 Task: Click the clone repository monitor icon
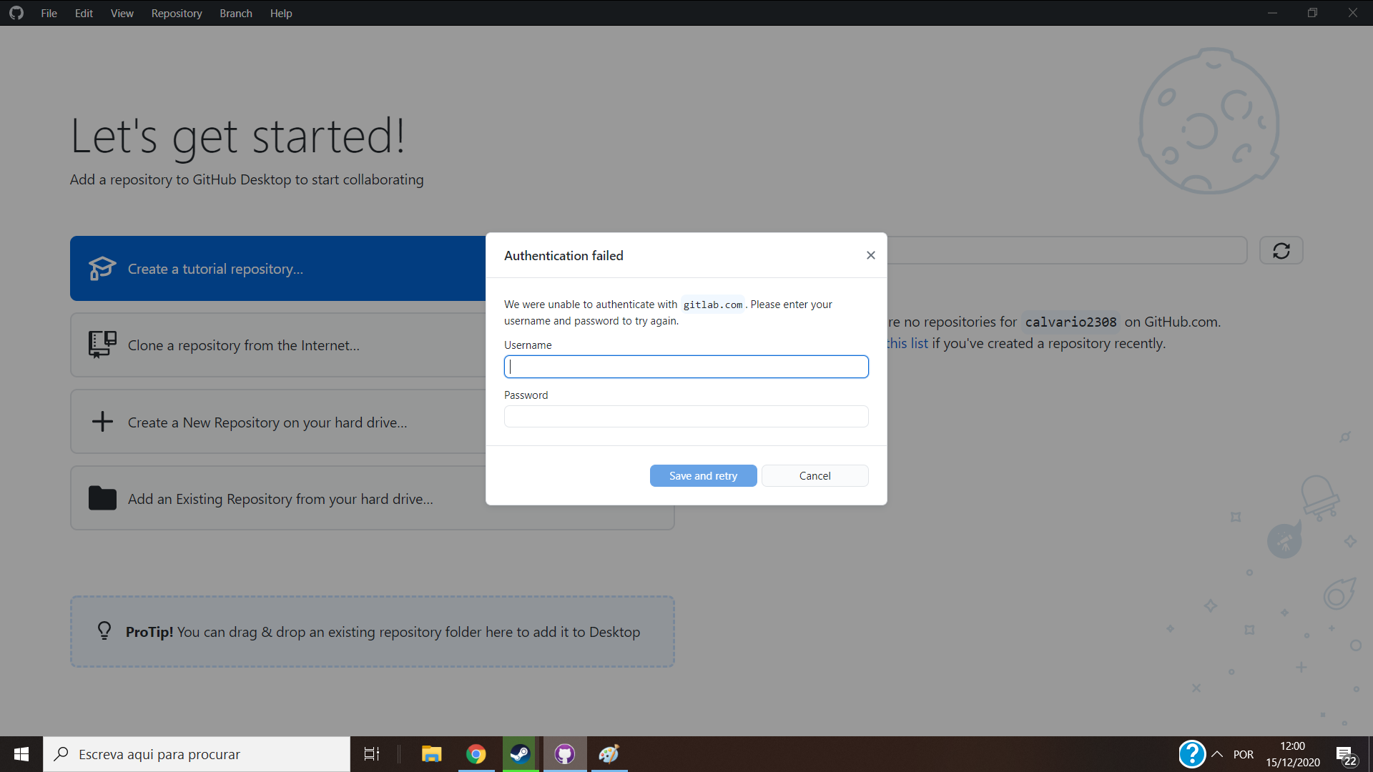(x=102, y=344)
